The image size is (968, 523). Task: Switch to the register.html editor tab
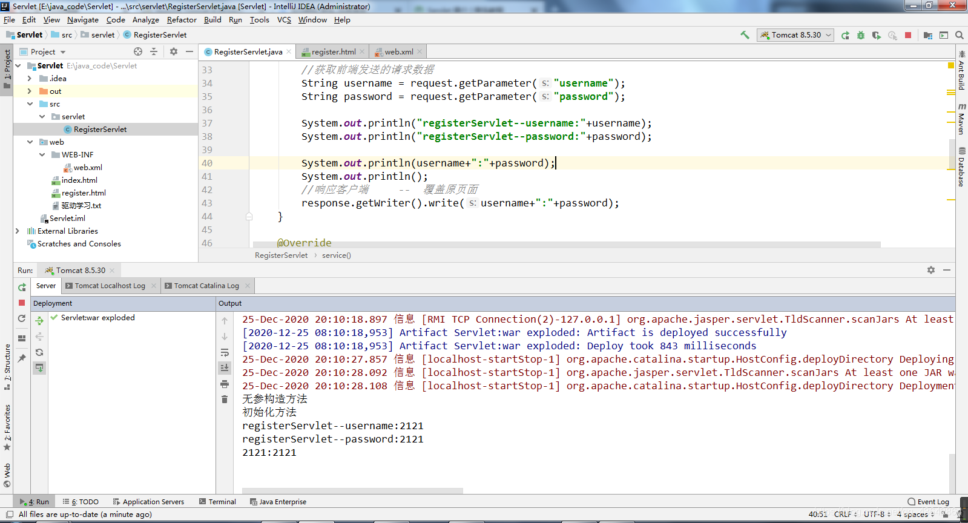coord(333,51)
